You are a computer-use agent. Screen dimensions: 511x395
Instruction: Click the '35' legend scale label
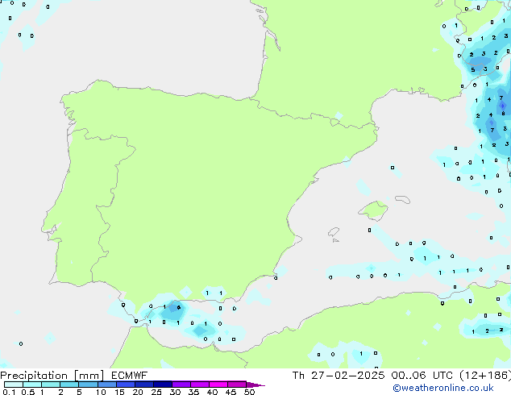tap(193, 392)
